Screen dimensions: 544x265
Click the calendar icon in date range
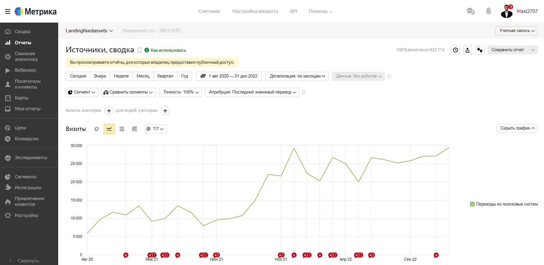203,76
